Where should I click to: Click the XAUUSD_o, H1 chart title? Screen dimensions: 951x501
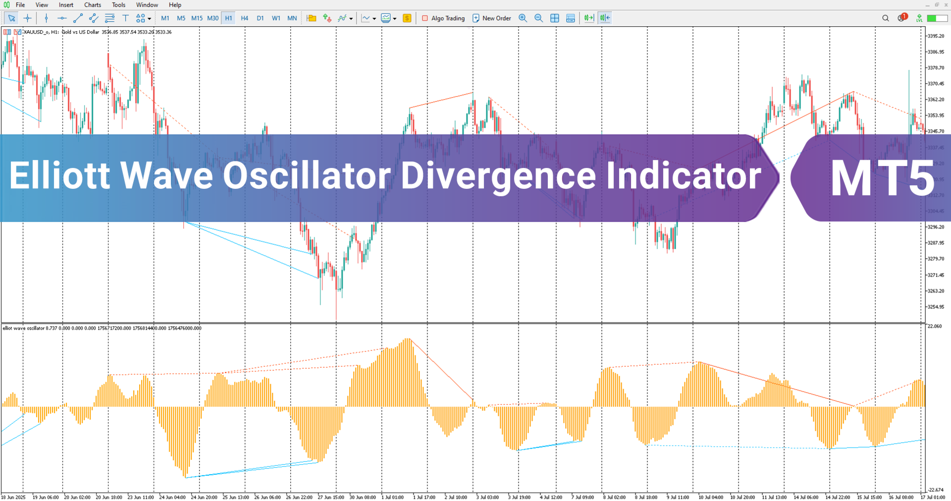41,32
